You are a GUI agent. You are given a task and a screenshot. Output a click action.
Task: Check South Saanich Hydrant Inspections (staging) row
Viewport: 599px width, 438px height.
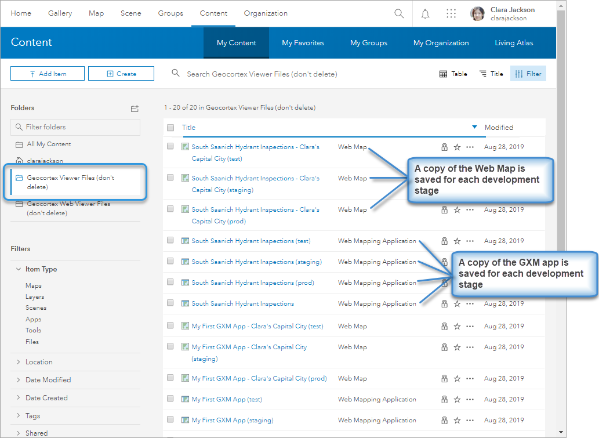(170, 261)
